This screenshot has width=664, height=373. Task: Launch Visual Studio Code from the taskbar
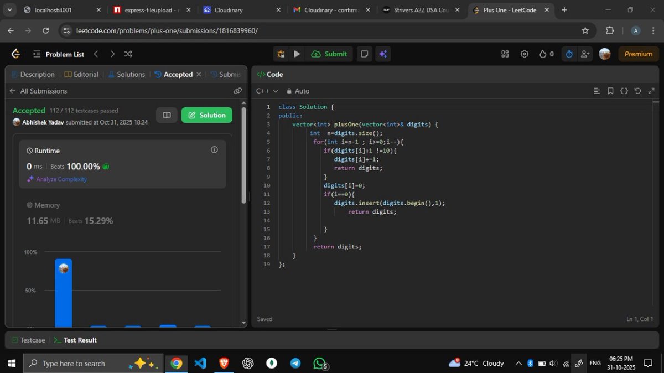pyautogui.click(x=200, y=364)
